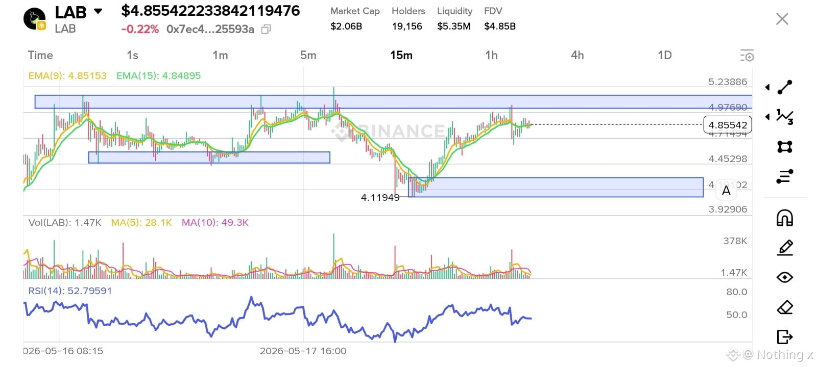The image size is (817, 367).
Task: Choose the rectangle shape drawing tool
Action: (785, 147)
